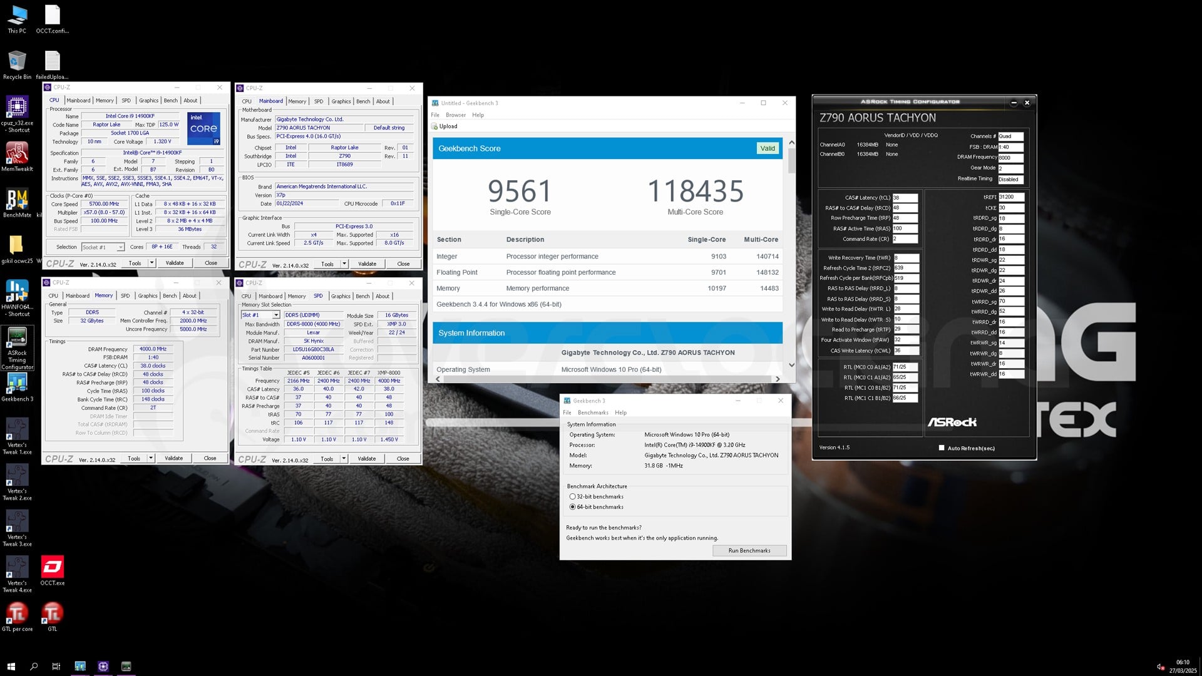Expand the Tools dropdown arrow in CPU-Z CPU window

tap(152, 263)
